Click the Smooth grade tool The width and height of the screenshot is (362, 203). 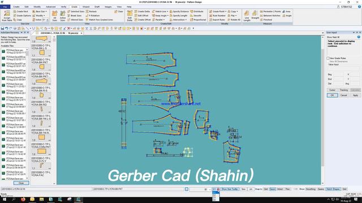[x=196, y=15]
